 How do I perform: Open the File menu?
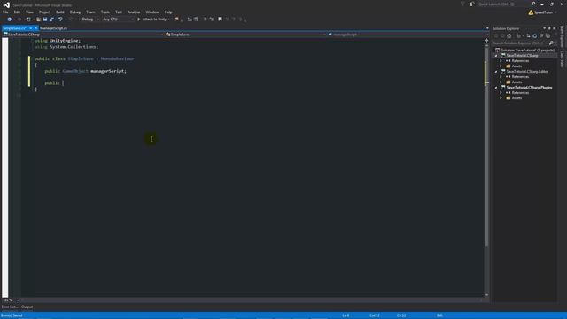coord(5,12)
